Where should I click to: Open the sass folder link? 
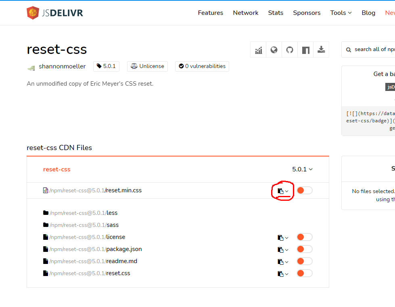[x=84, y=225]
